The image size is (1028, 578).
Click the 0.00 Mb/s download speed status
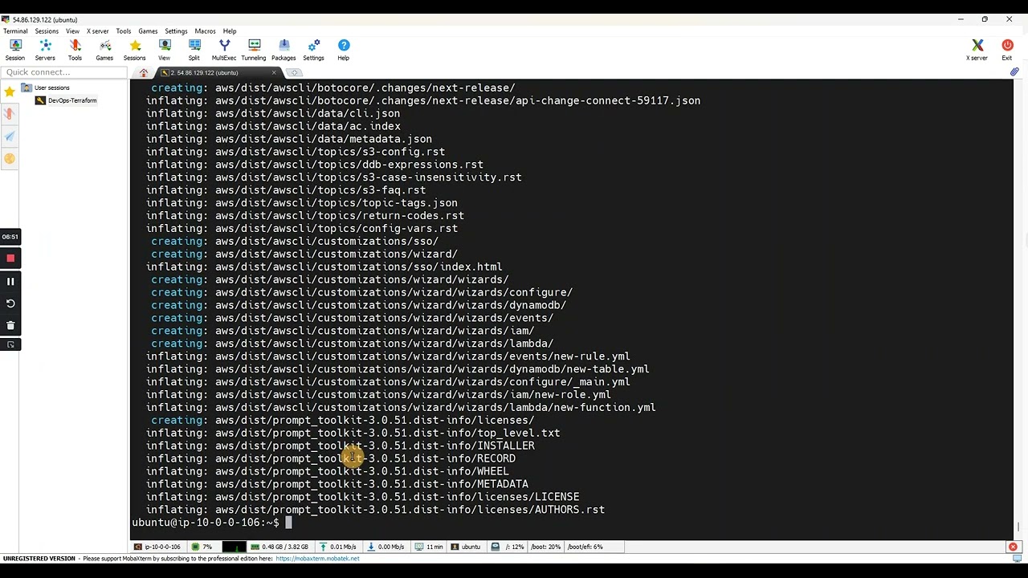[385, 547]
